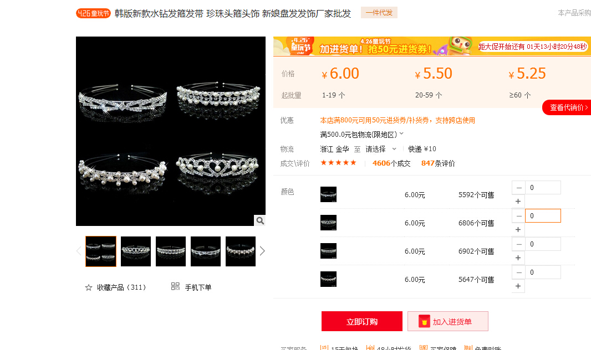Click the 847条评价 reviews link
The image size is (591, 350).
pos(438,163)
